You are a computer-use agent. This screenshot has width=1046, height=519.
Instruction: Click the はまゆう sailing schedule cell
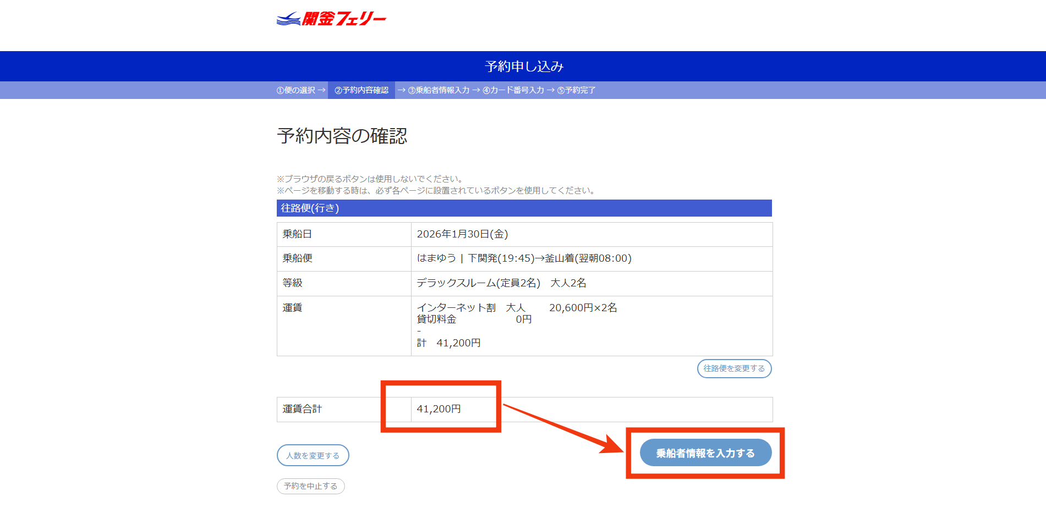click(x=524, y=258)
